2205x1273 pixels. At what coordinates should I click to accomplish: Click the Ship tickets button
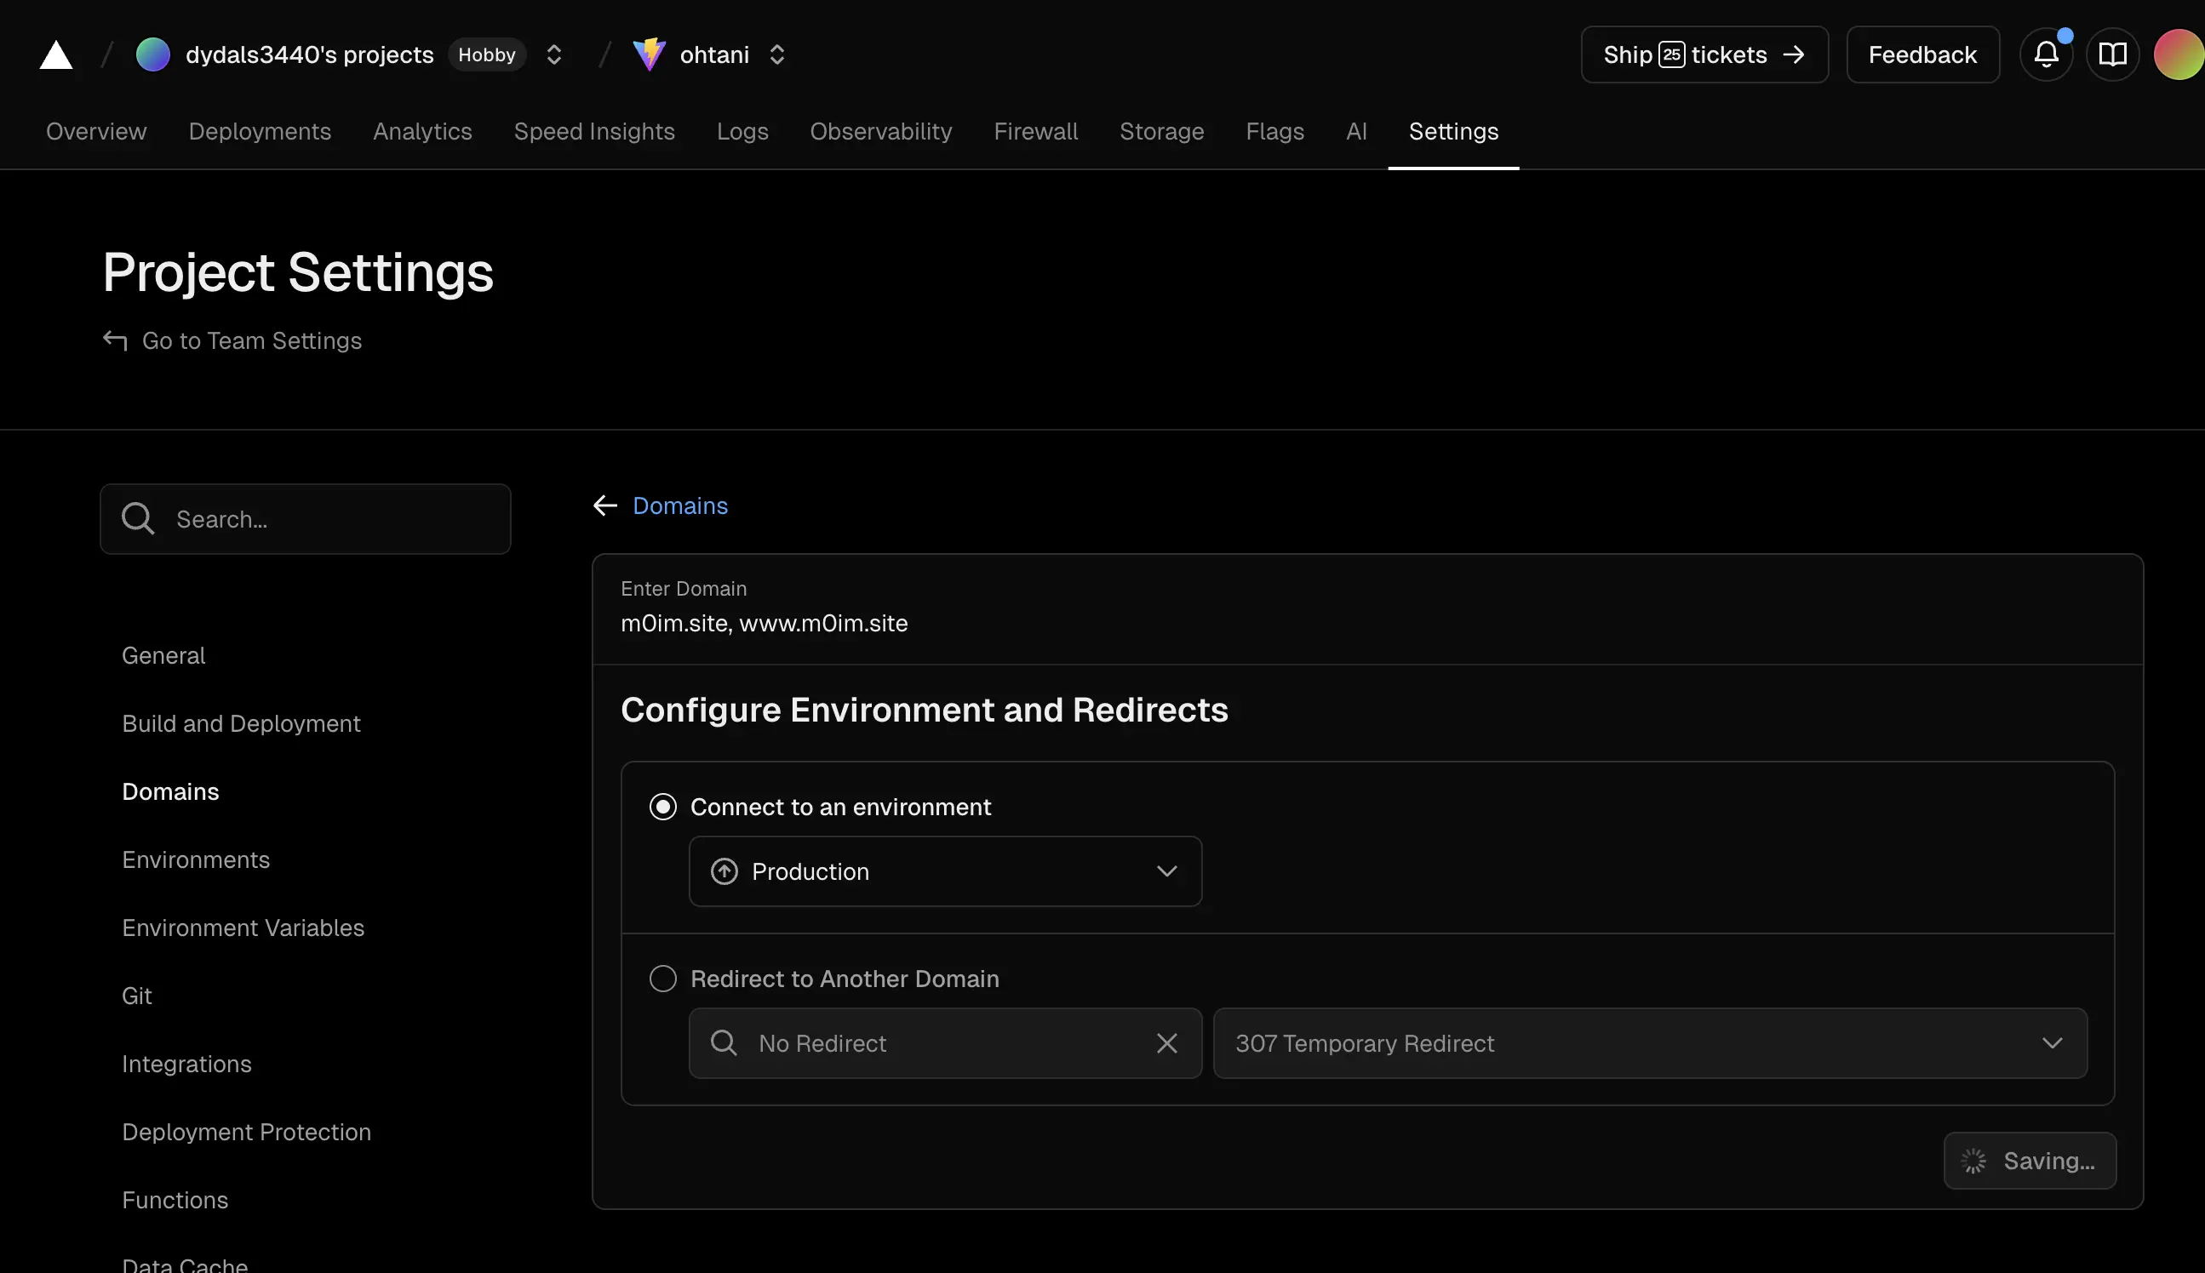click(1704, 55)
